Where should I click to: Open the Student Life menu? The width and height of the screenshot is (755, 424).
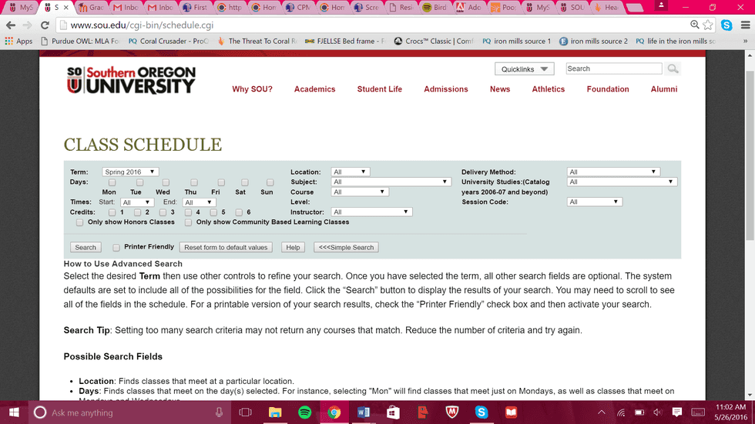pos(379,89)
